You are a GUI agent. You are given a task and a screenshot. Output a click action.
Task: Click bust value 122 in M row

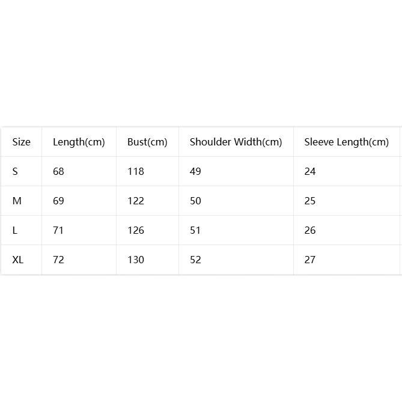pyautogui.click(x=136, y=201)
